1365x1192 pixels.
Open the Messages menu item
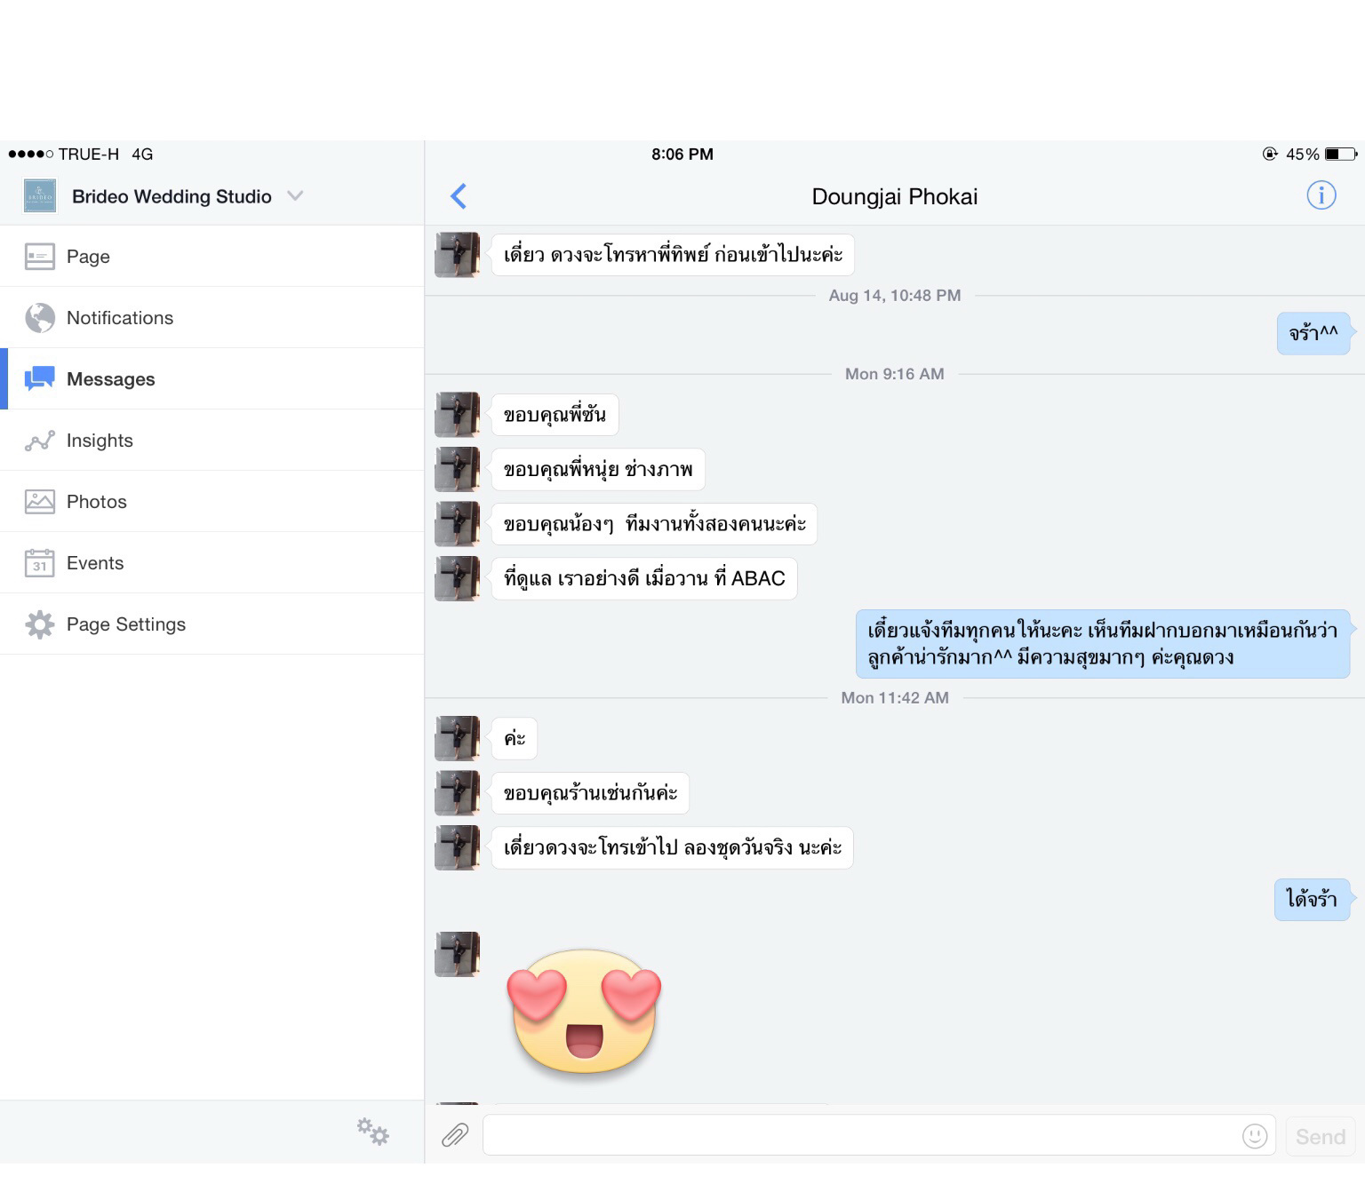(212, 379)
